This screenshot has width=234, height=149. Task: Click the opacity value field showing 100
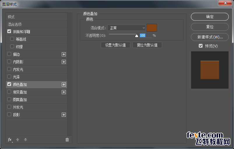pyautogui.click(x=146, y=35)
